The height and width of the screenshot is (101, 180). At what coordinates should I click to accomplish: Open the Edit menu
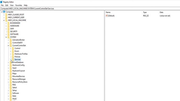click(7, 5)
